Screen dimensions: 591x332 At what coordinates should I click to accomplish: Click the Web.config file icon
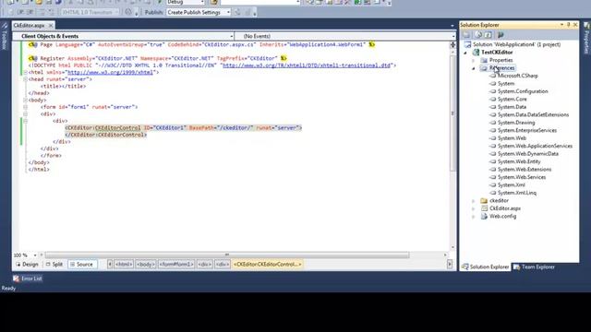(x=484, y=217)
